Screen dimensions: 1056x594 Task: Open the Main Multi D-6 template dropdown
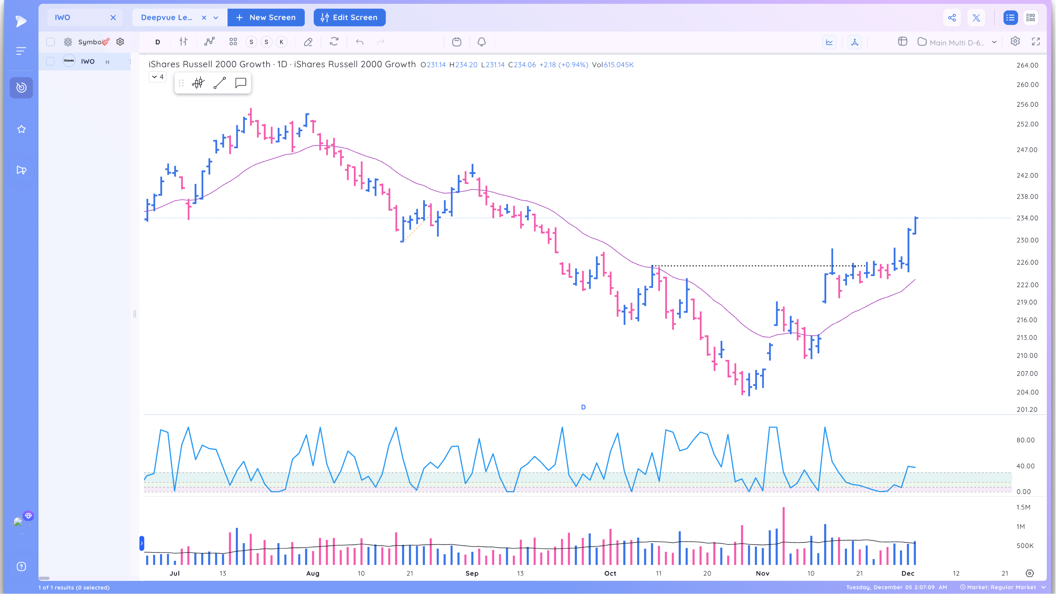(x=957, y=42)
